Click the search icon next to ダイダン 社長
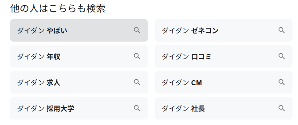Image resolution: width=298 pixels, height=125 pixels. click(281, 108)
